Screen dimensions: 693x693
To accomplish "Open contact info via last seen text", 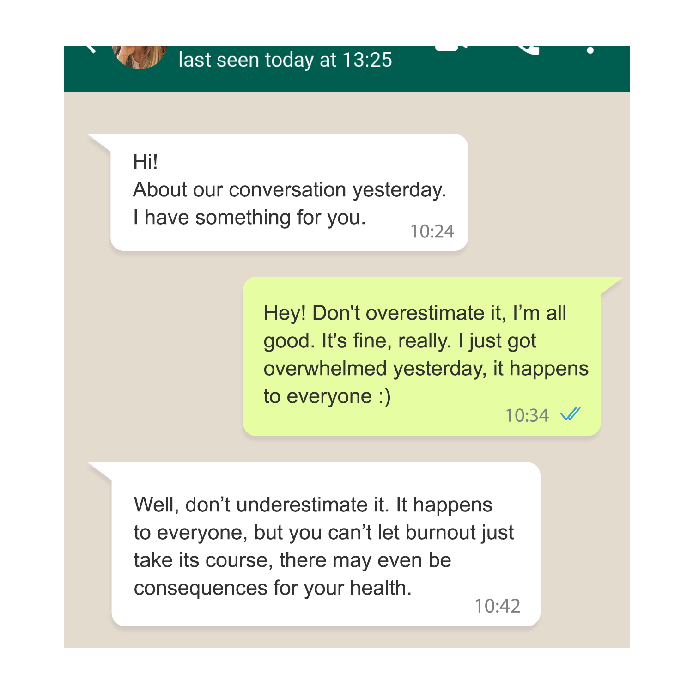I will tap(285, 60).
